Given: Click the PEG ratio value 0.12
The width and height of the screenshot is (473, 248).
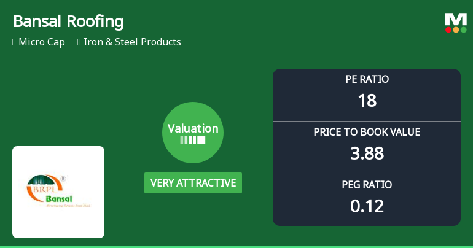Looking at the screenshot, I should pos(367,206).
